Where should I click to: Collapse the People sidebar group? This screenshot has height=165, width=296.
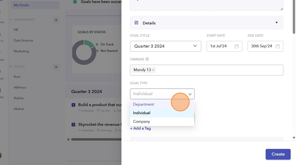11,67
